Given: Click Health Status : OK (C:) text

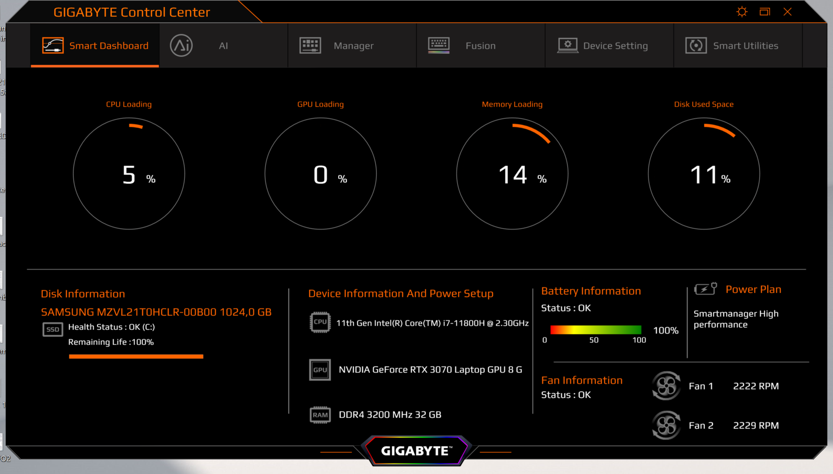Looking at the screenshot, I should (x=112, y=327).
